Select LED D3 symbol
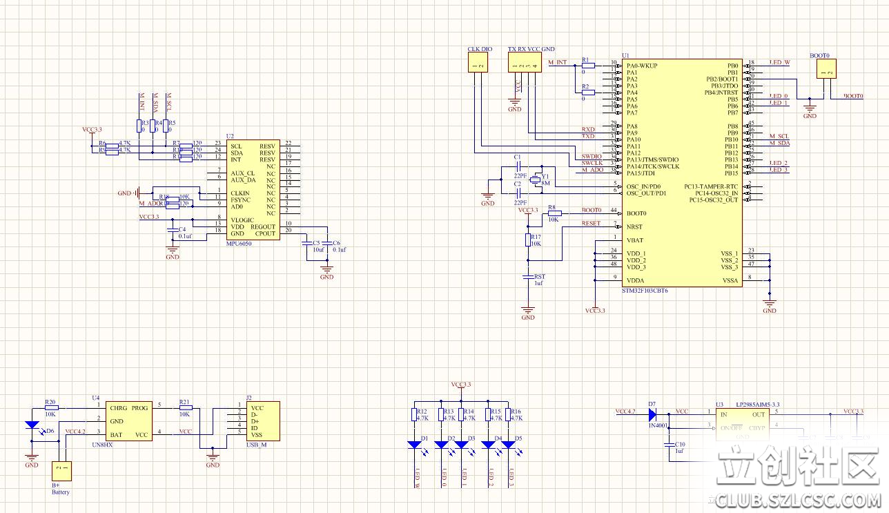The width and height of the screenshot is (889, 513). (x=462, y=445)
